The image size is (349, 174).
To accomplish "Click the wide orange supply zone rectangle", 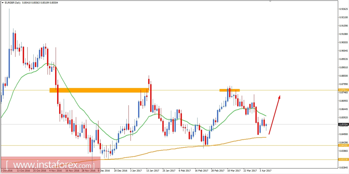I will tap(99, 90).
